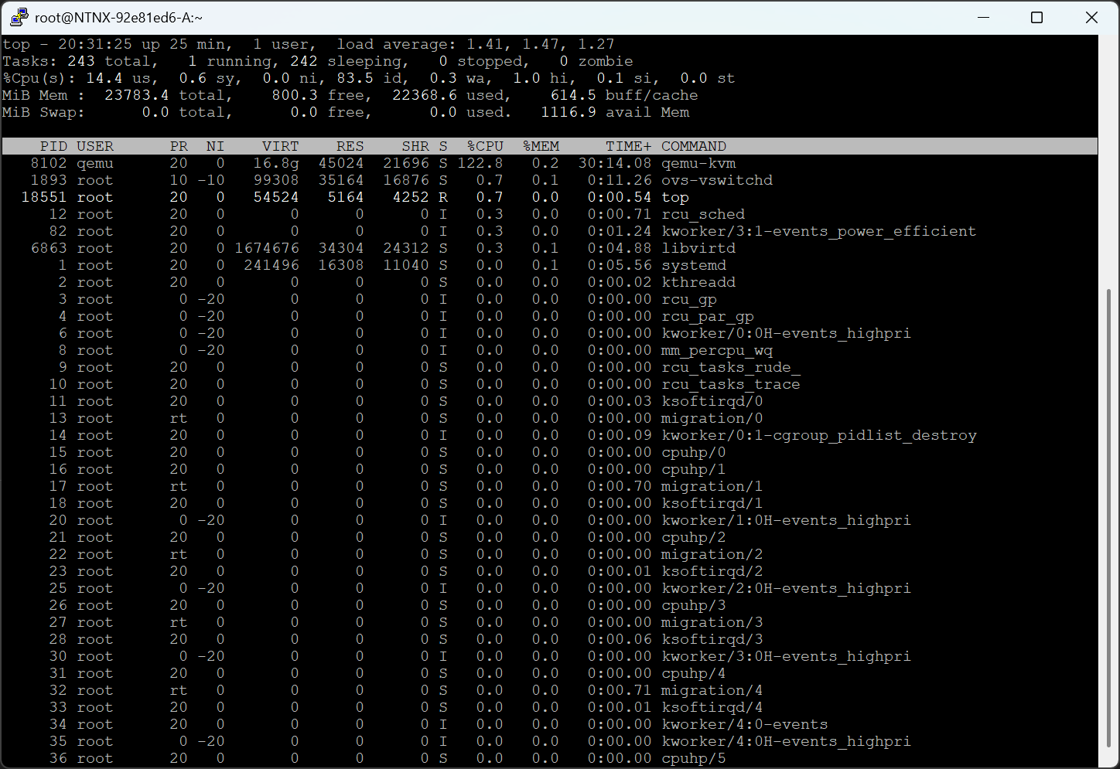Click on the libvirtd process name

698,248
